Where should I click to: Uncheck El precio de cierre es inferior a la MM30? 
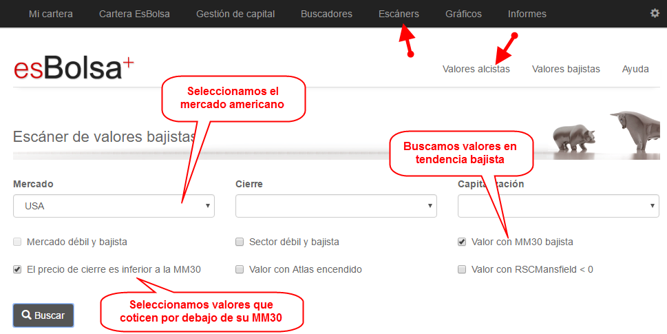tap(17, 269)
